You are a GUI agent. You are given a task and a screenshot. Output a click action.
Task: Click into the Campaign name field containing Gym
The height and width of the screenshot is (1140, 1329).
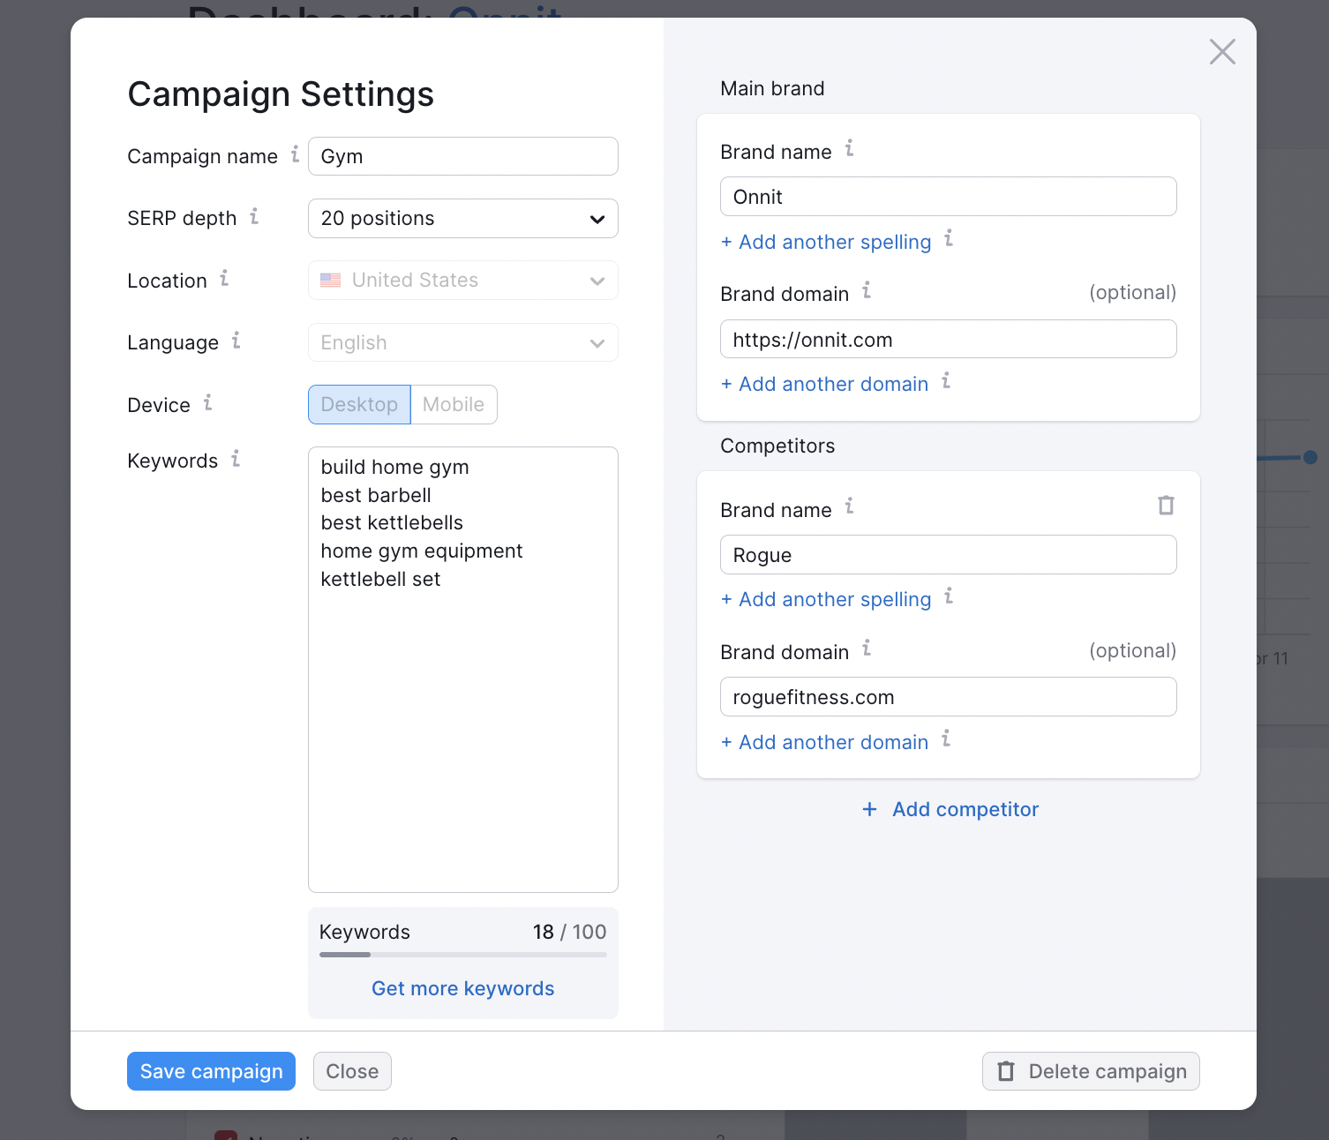tap(462, 157)
